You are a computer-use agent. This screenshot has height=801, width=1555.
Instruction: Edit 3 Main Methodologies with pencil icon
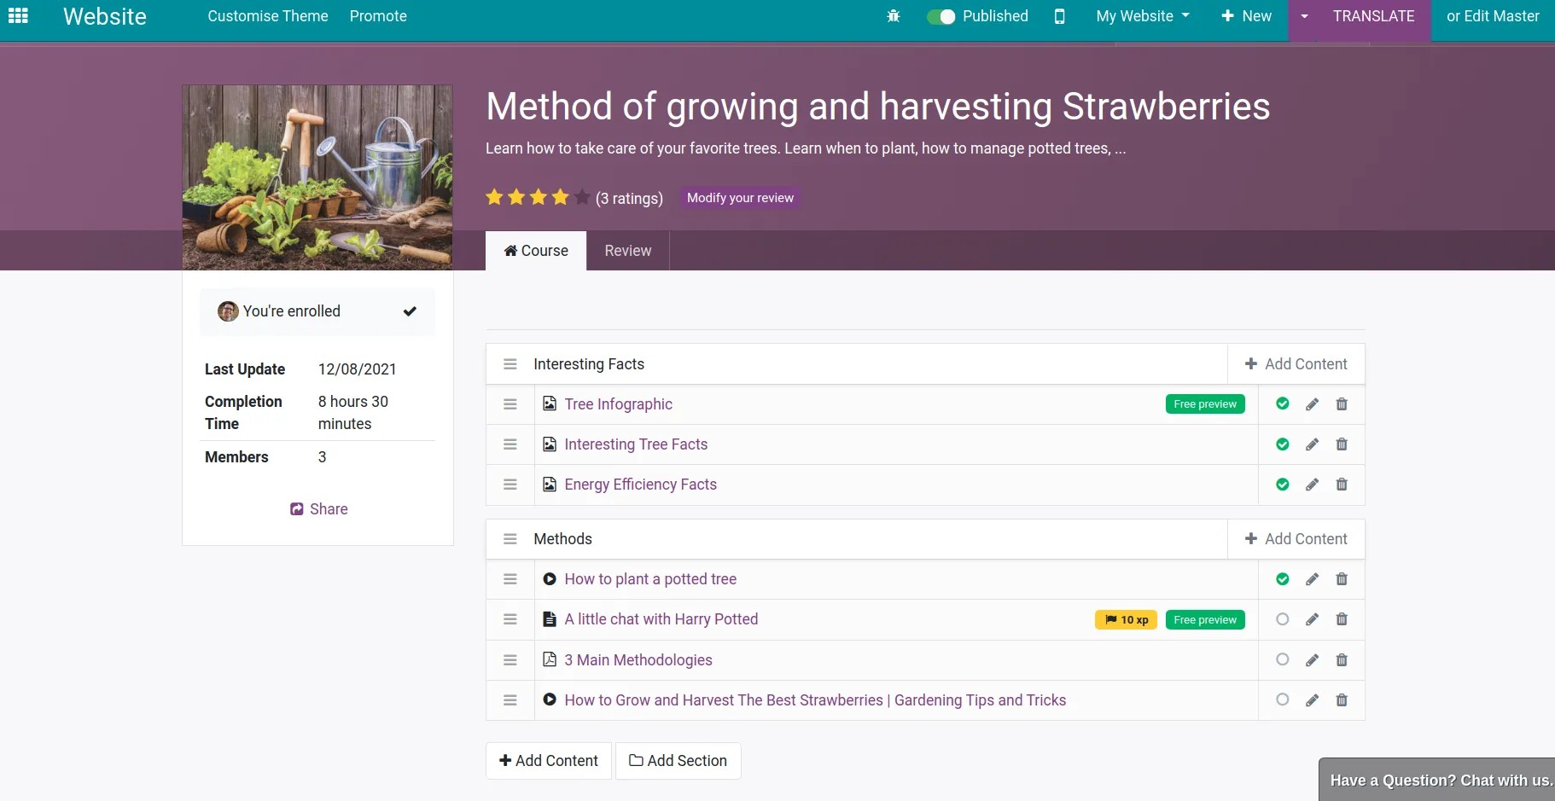point(1312,660)
